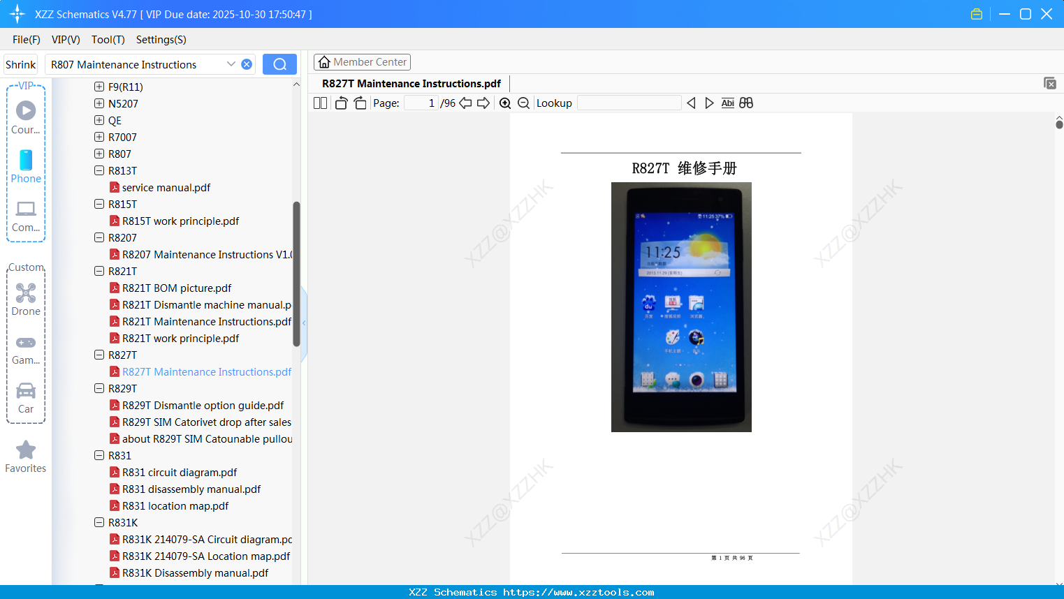Screen dimensions: 1064x599
Task: Toggle the binoculars lookup icon
Action: click(745, 103)
